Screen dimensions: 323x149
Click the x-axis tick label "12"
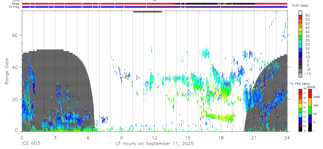click(154, 138)
